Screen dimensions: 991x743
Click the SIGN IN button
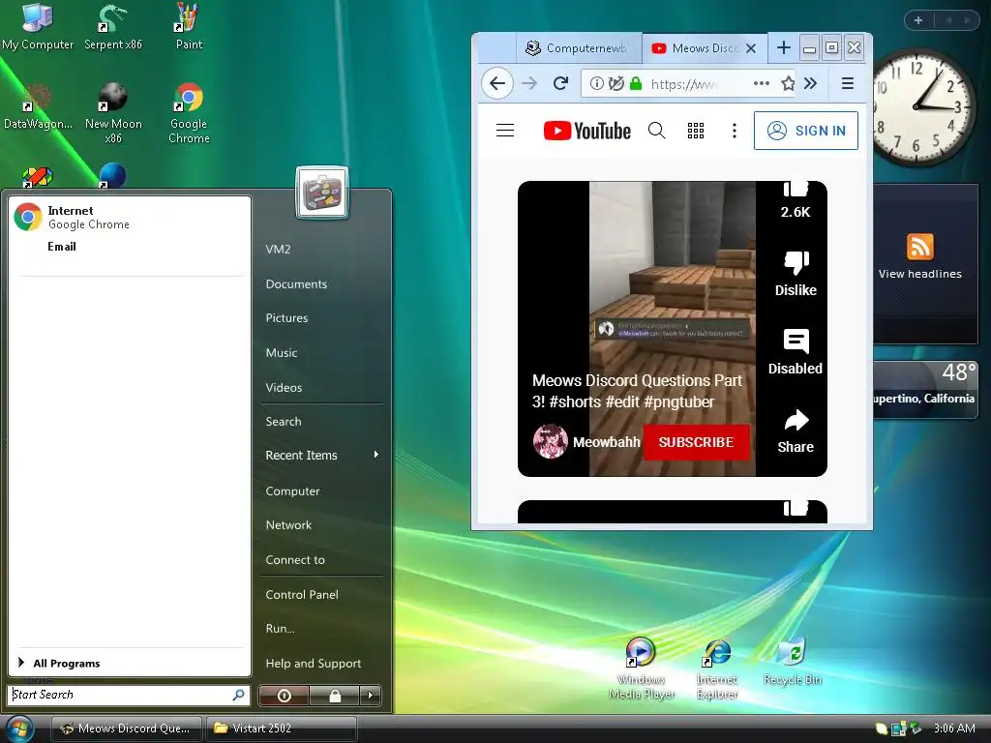click(x=806, y=131)
